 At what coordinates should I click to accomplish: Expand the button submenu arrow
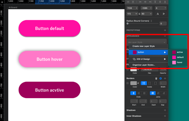pyautogui.click(x=165, y=52)
